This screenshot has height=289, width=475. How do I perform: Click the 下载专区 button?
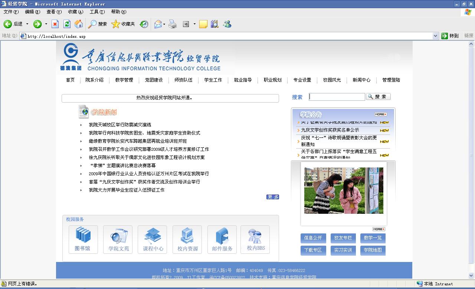point(313,250)
